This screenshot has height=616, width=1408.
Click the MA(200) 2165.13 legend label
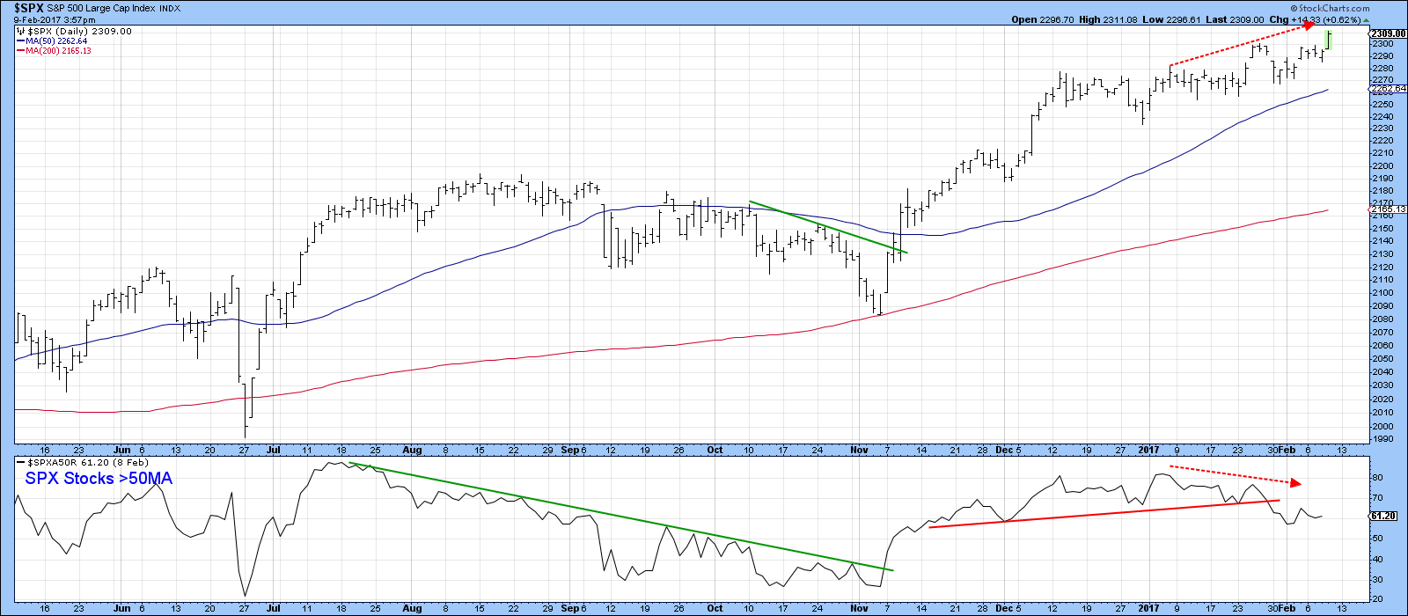tap(58, 50)
